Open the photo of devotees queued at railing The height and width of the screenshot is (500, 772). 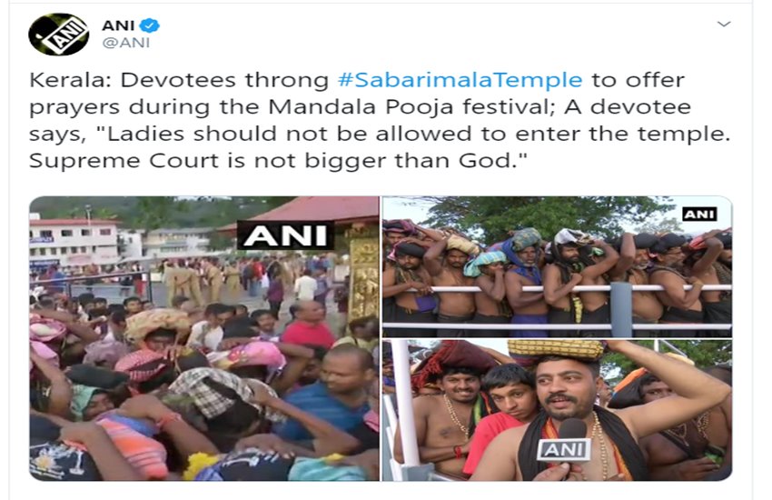coord(558,266)
